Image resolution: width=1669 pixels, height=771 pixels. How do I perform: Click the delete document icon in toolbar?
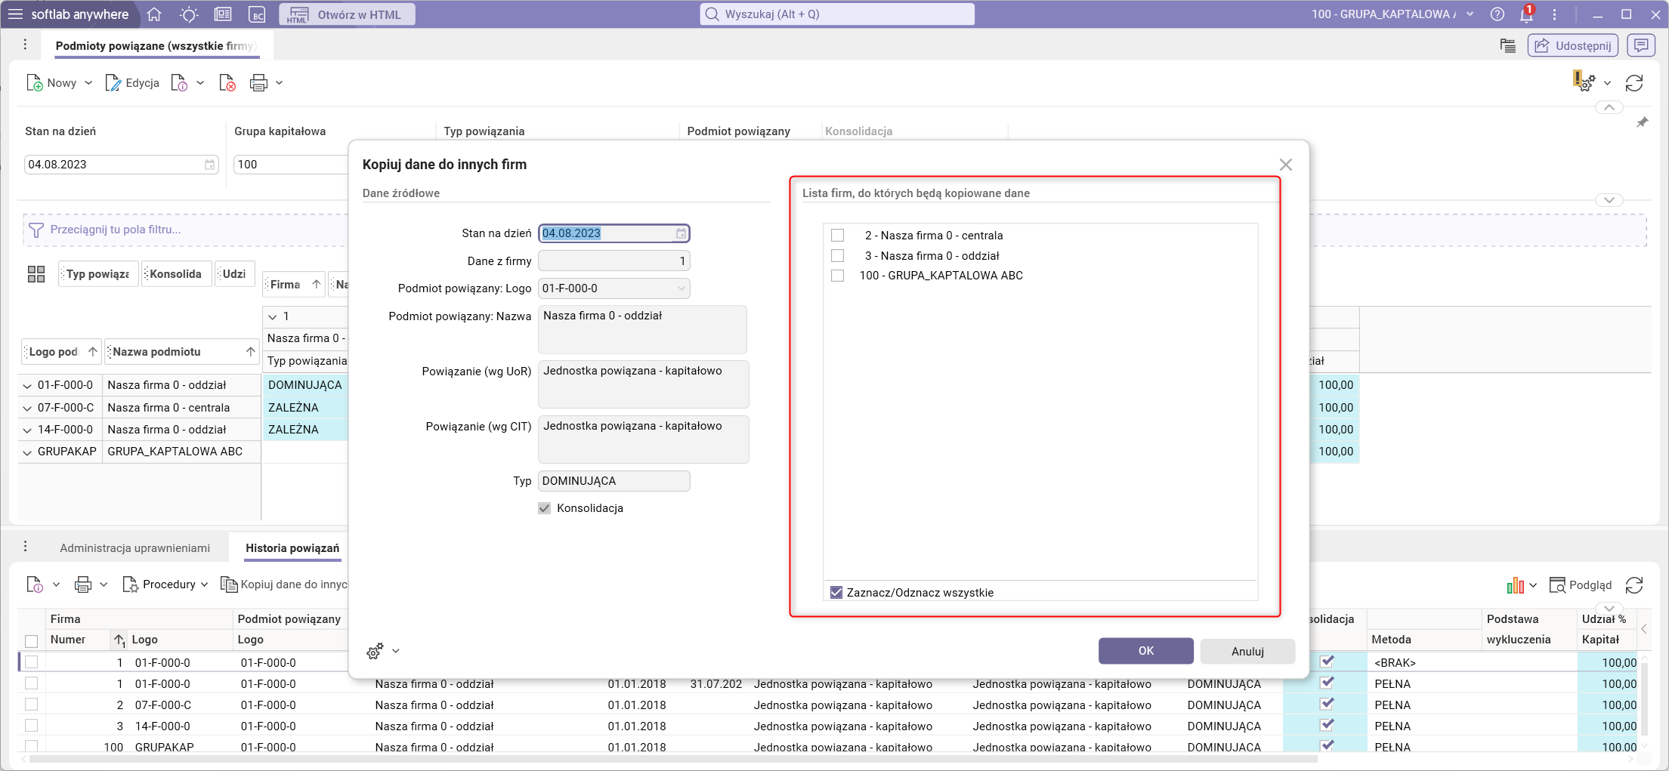click(227, 83)
